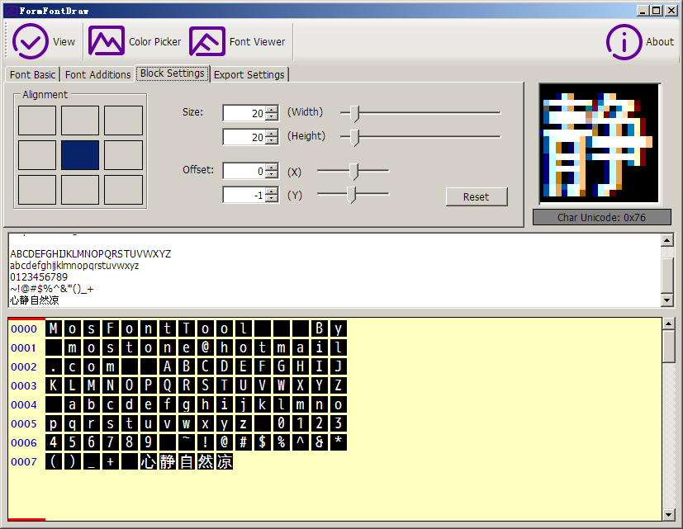Click the uppercase alphabet line in text box
Viewport: 683px width, 529px height.
click(x=91, y=254)
